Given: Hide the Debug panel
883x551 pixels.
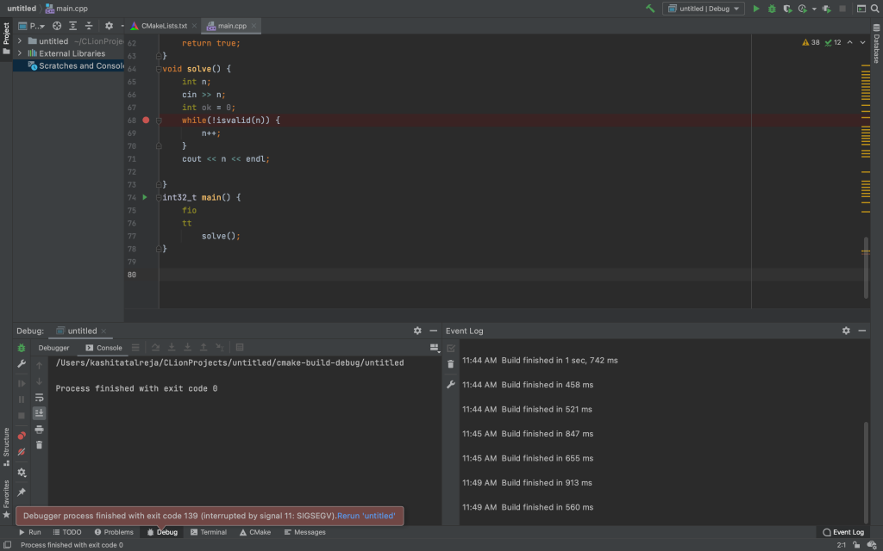Looking at the screenshot, I should coord(433,331).
